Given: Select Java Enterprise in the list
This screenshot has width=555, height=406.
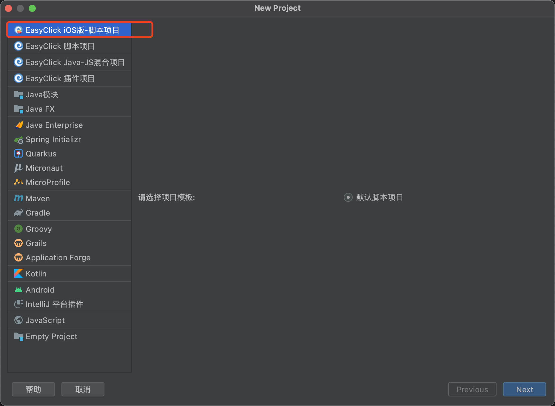Looking at the screenshot, I should (x=70, y=125).
